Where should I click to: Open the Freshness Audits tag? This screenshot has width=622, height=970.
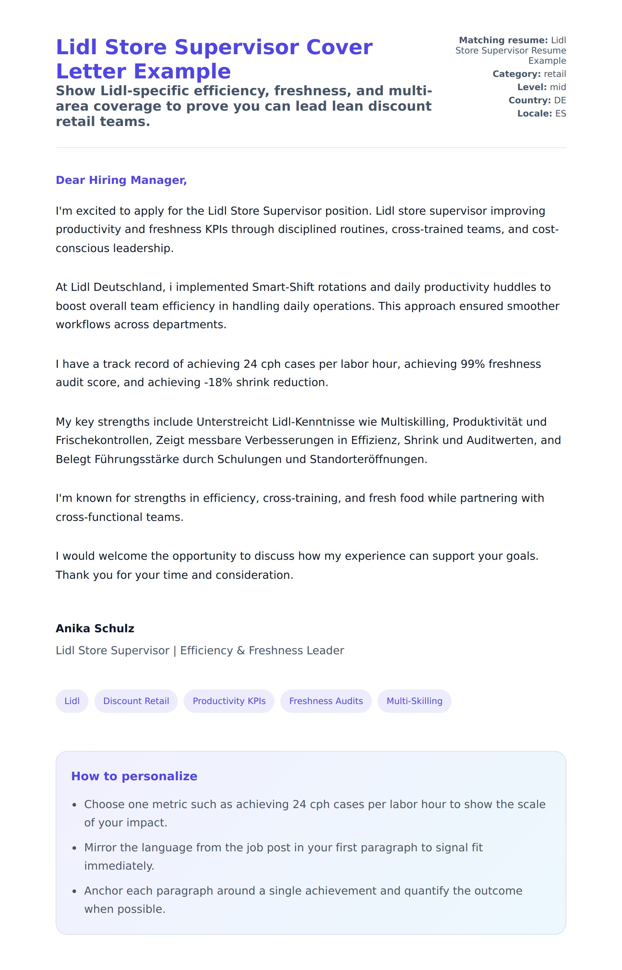[x=326, y=701]
